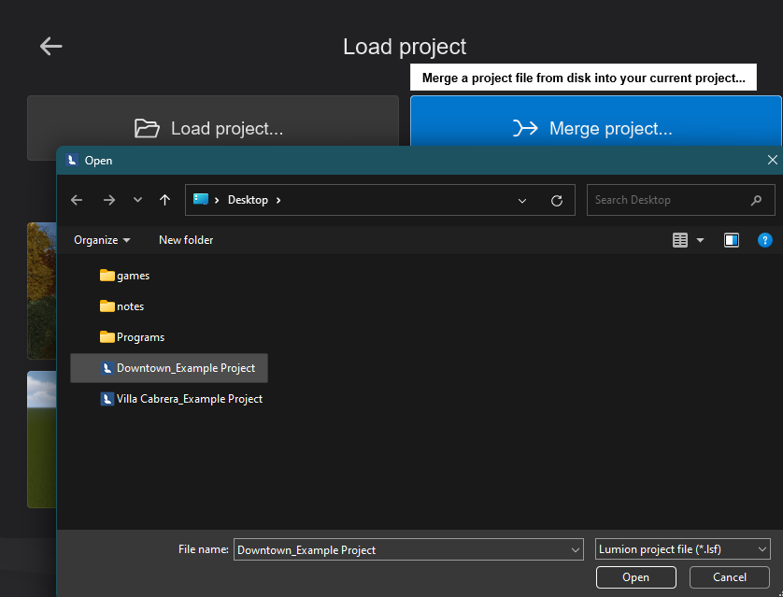Toggle the preview pane icon
The height and width of the screenshot is (597, 783).
[x=732, y=240]
